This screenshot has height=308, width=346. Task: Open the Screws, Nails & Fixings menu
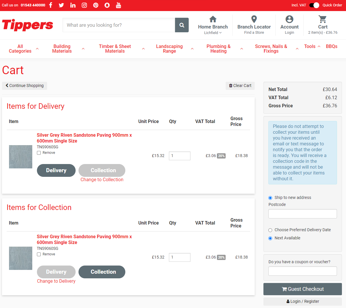[271, 49]
